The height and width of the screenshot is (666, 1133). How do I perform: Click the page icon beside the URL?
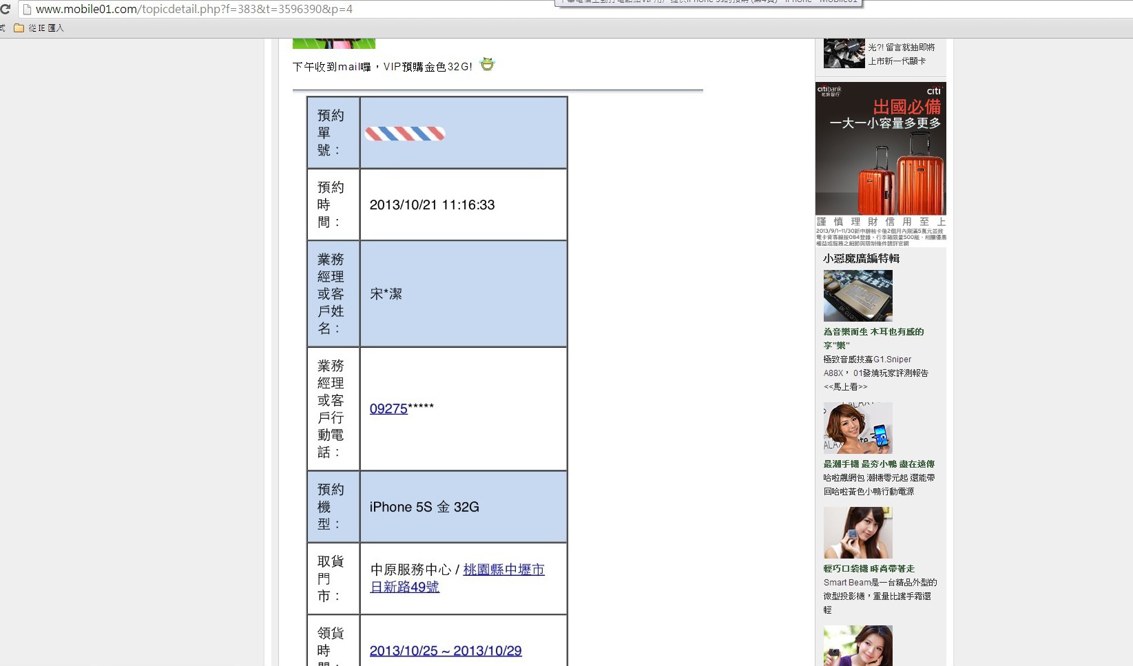click(27, 10)
